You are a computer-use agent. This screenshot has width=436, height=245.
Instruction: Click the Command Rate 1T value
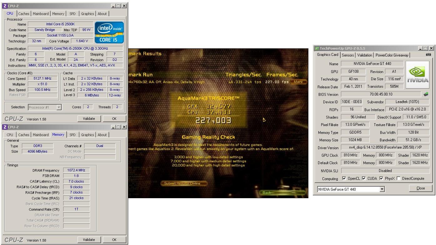point(76,209)
